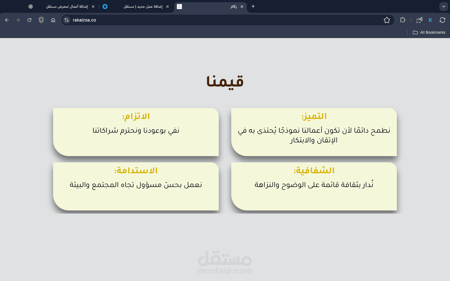This screenshot has height=281, width=450.
Task: Open a new tab with plus button
Action: 253,6
